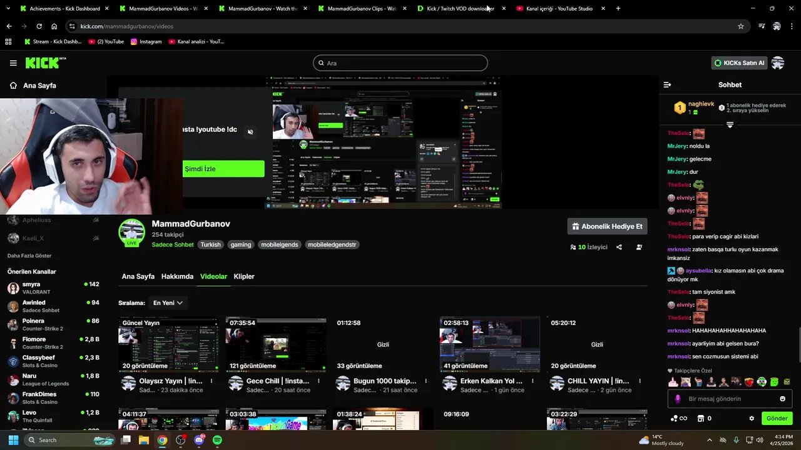Open Windows Start menu
The height and width of the screenshot is (450, 801).
point(13,440)
